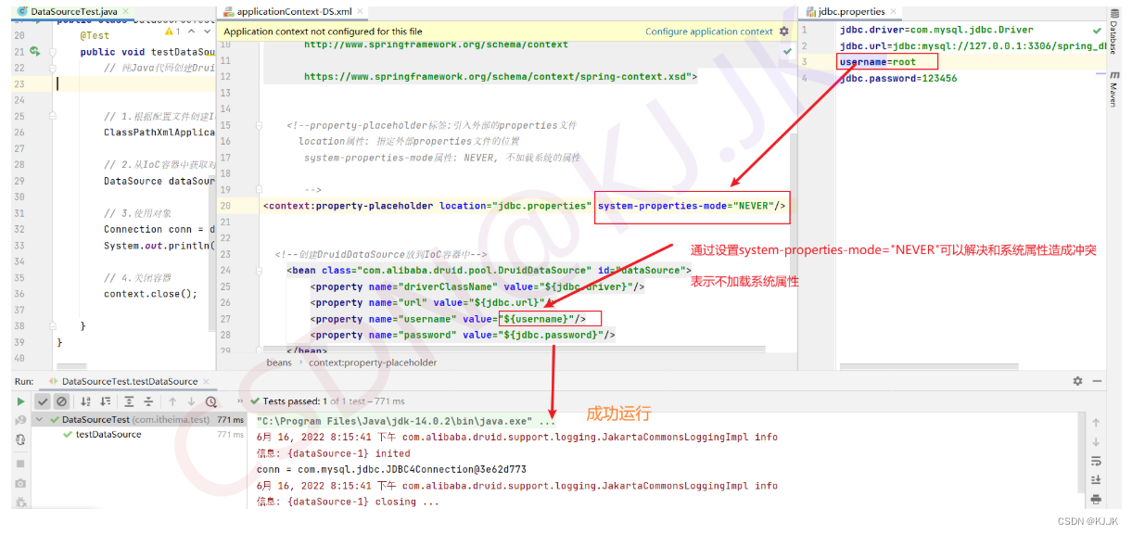The width and height of the screenshot is (1132, 534).
Task: Rerun the test with the green play icon
Action: coord(19,401)
